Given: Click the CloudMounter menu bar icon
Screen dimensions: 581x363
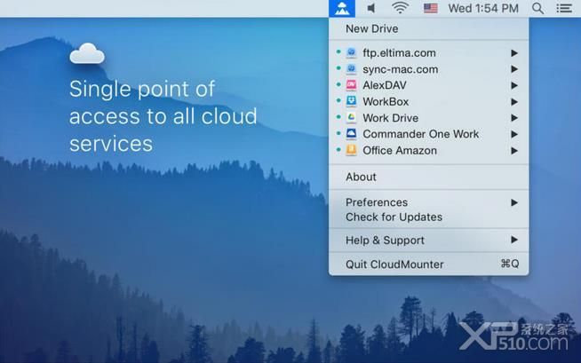Looking at the screenshot, I should [342, 8].
